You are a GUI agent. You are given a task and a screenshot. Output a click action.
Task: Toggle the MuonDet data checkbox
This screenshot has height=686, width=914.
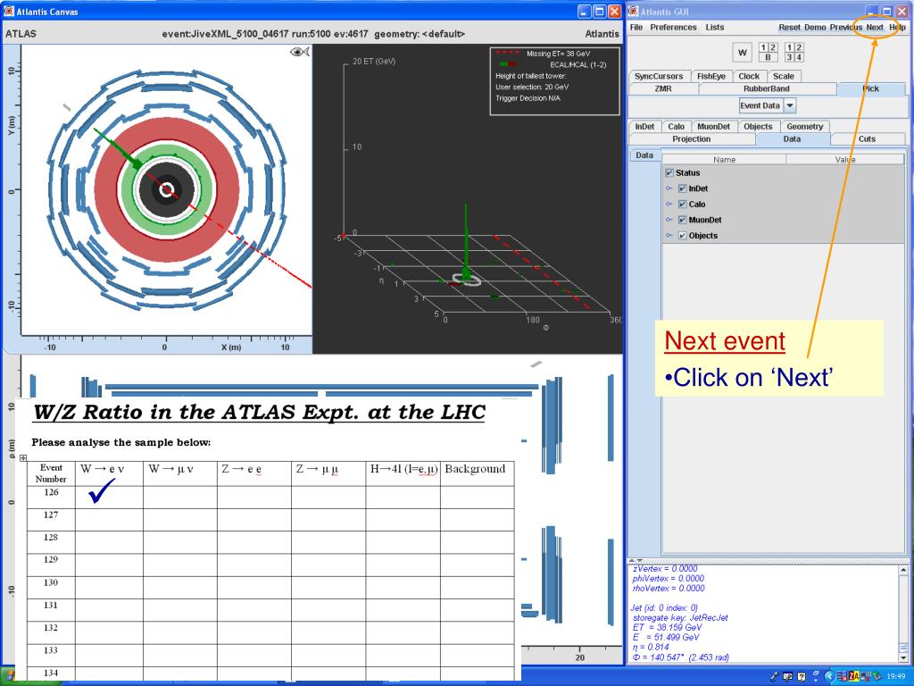pyautogui.click(x=683, y=220)
